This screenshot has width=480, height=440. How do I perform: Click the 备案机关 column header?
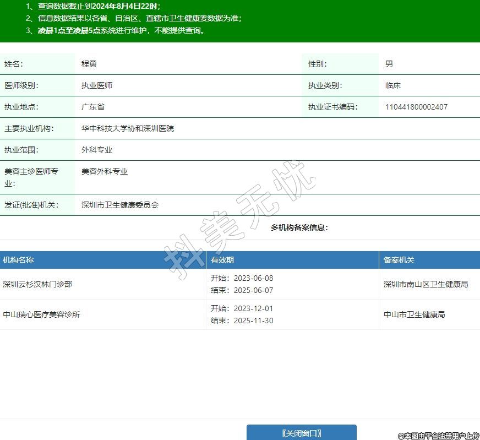click(399, 260)
